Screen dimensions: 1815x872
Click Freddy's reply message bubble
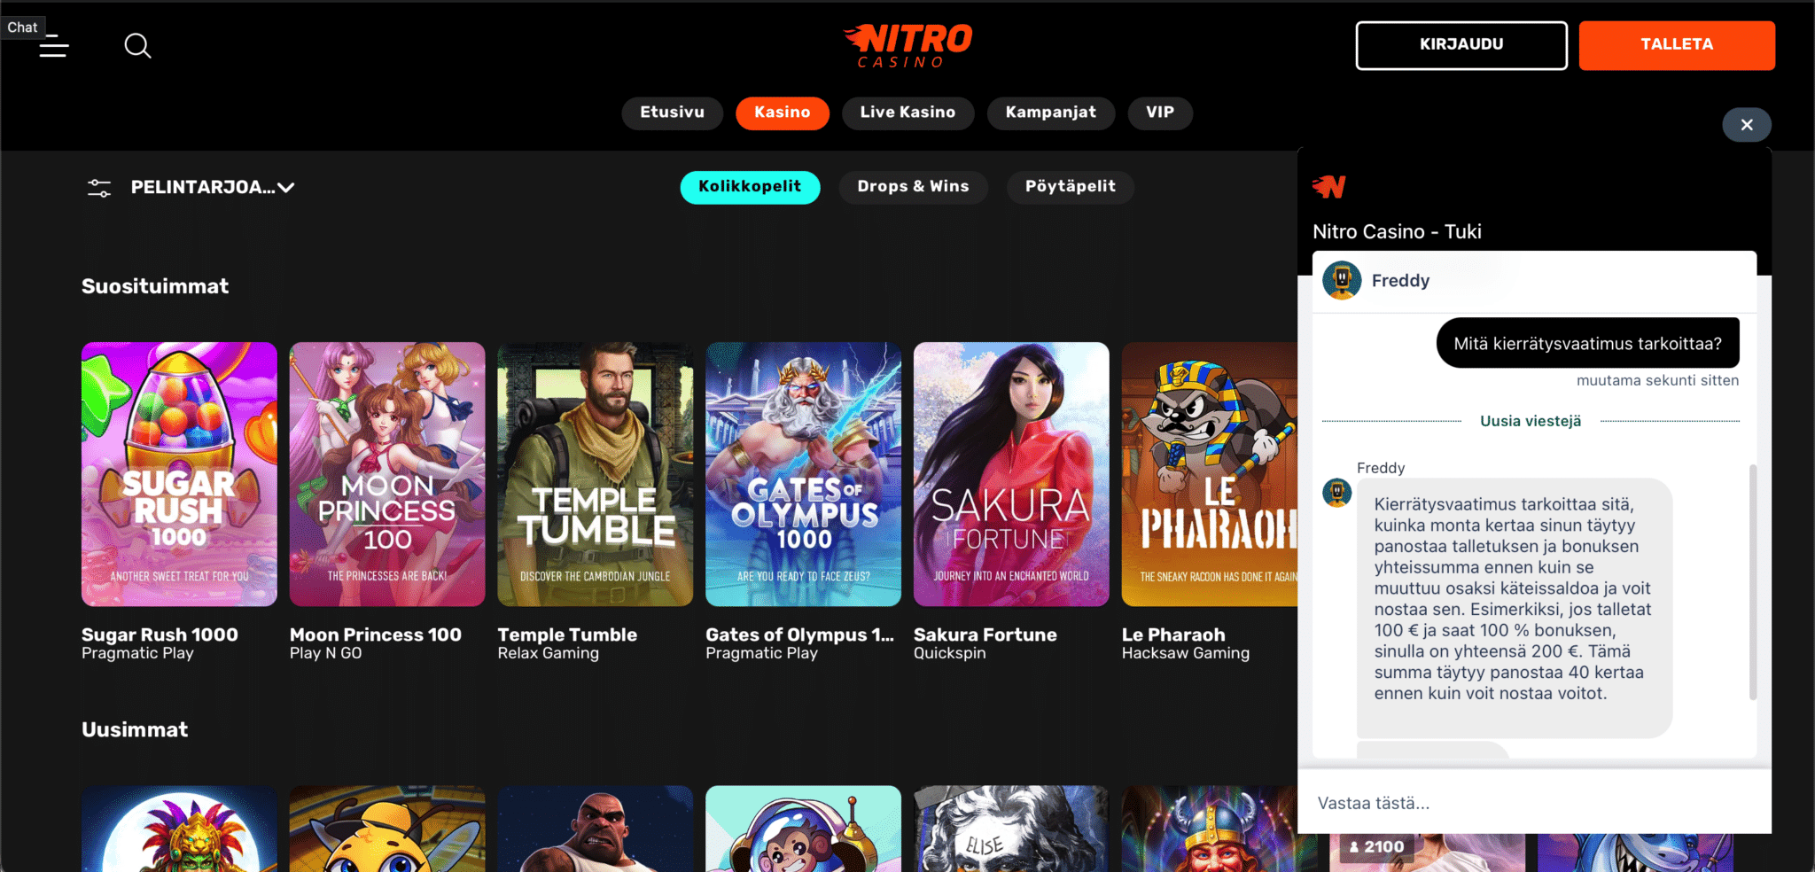click(1514, 608)
